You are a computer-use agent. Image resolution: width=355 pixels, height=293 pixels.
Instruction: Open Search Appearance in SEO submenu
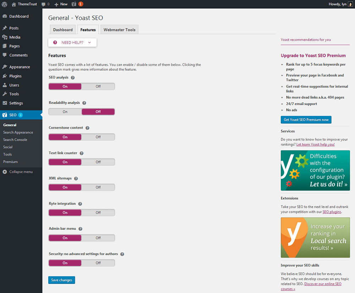click(18, 132)
